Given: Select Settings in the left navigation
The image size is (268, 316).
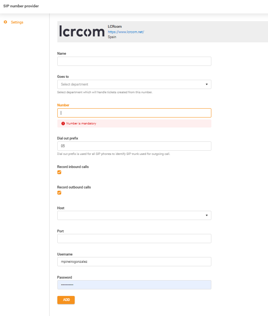Looking at the screenshot, I should point(16,22).
